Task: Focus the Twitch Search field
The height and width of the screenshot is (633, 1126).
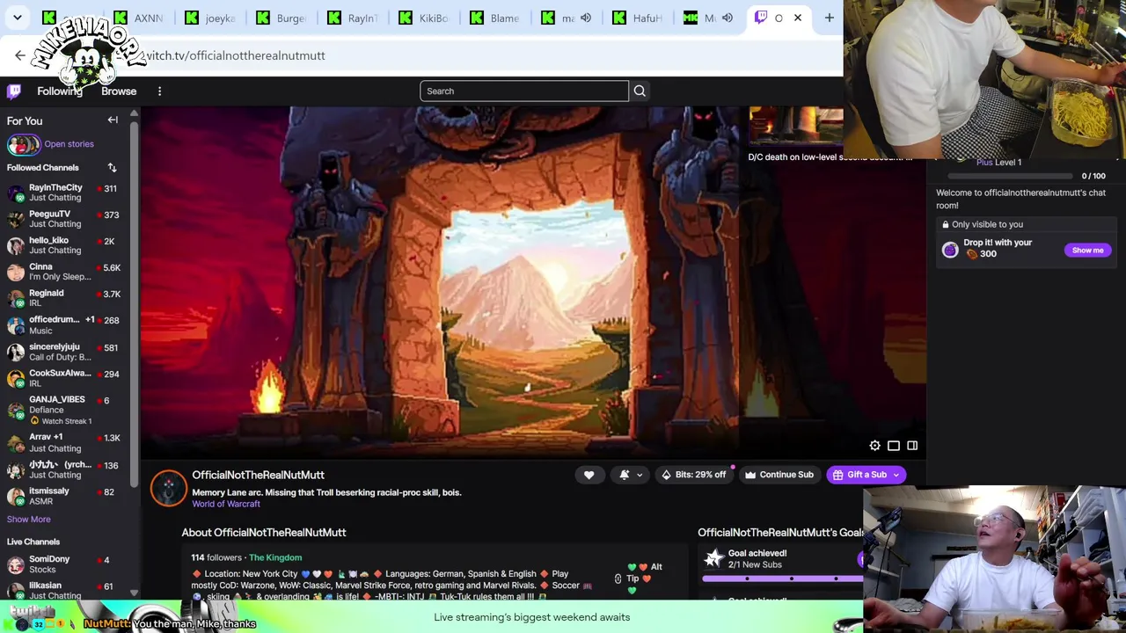Action: pyautogui.click(x=524, y=91)
